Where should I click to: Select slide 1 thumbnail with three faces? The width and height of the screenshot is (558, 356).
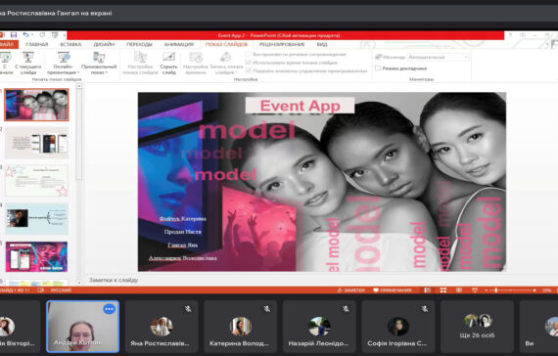pyautogui.click(x=36, y=105)
